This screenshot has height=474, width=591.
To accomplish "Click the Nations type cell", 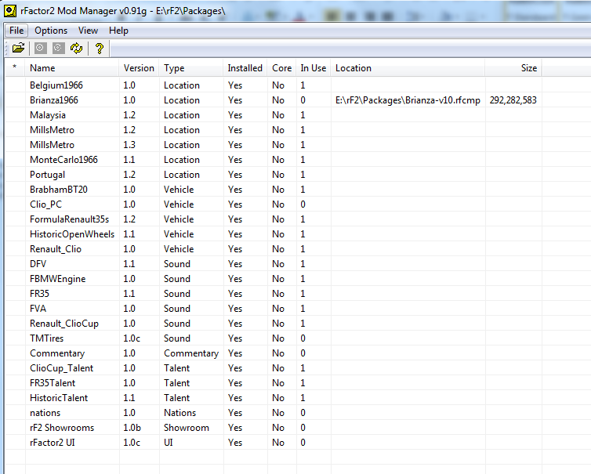I will (179, 413).
